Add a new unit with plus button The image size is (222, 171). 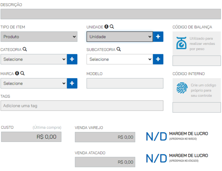coord(158,37)
